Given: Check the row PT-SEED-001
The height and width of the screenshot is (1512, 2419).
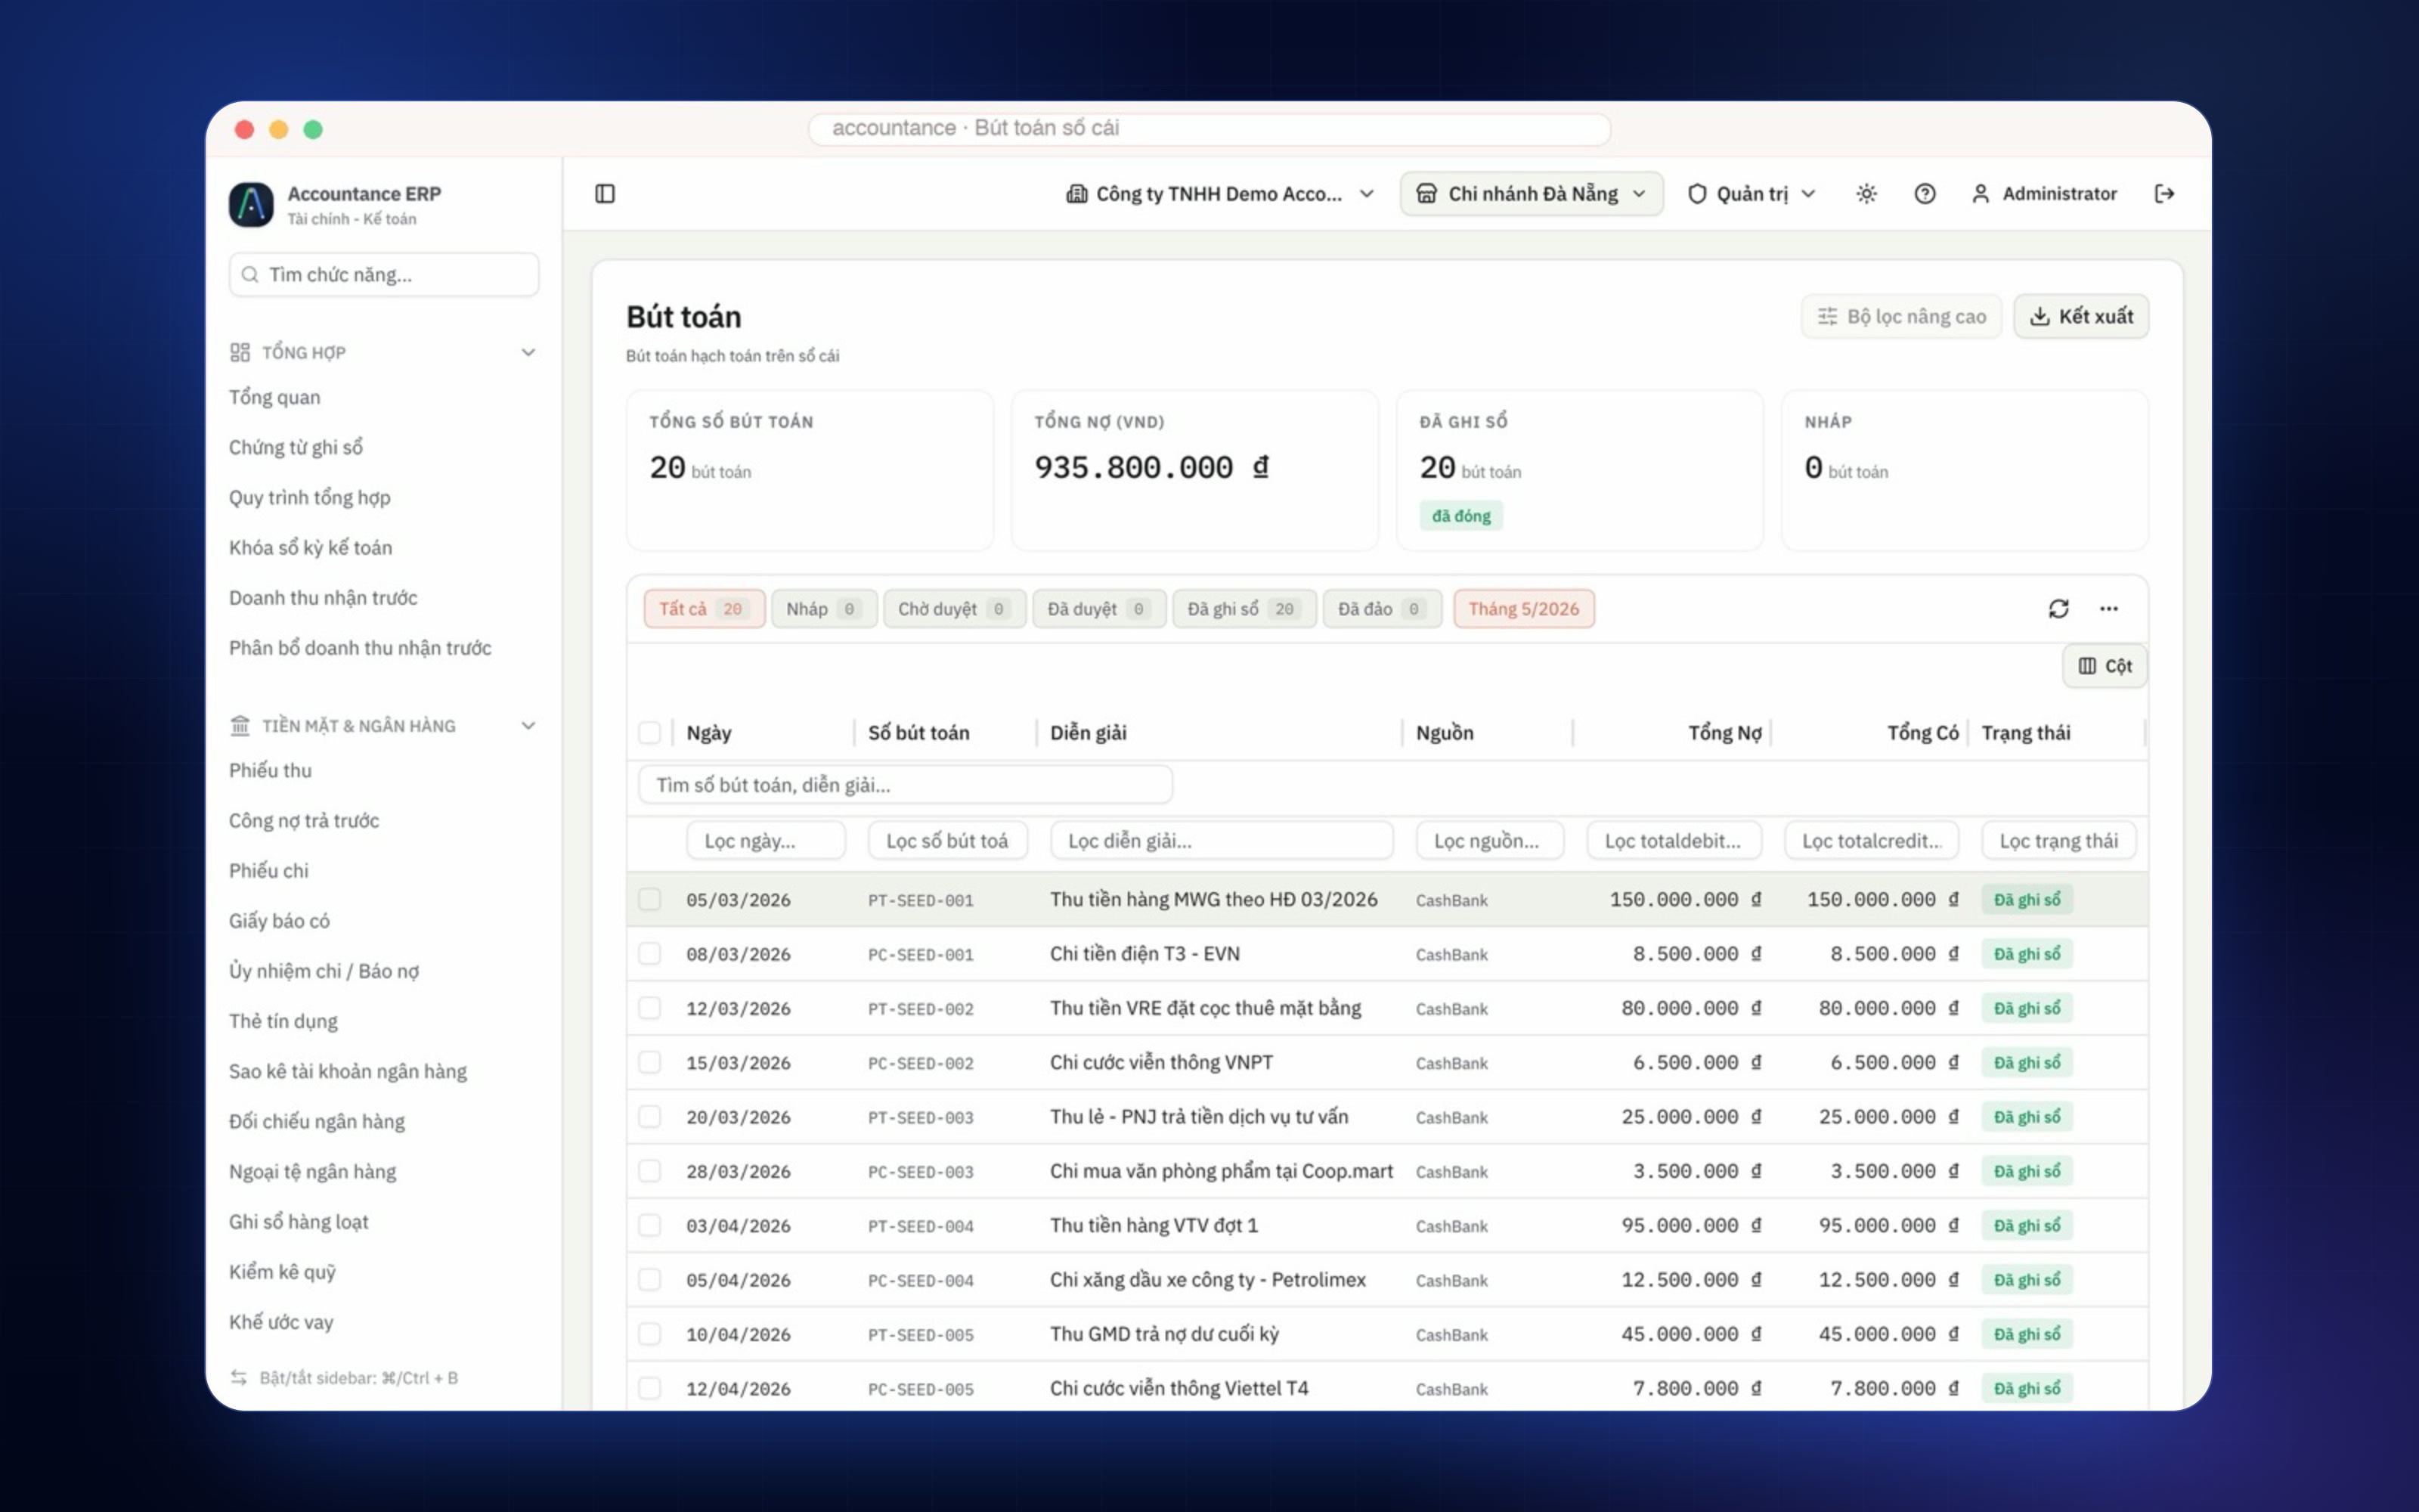Looking at the screenshot, I should tap(650, 899).
